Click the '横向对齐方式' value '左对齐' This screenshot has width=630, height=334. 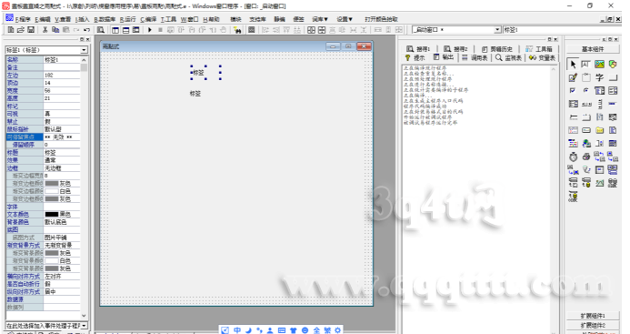[x=62, y=277]
